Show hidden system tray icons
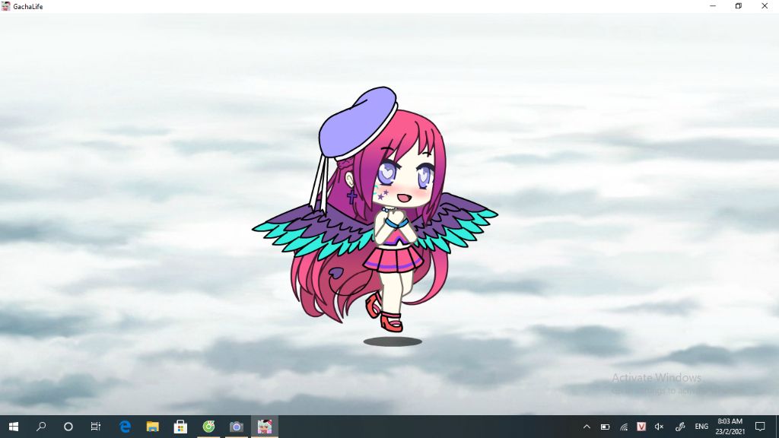Viewport: 779px width, 438px height. pos(587,427)
